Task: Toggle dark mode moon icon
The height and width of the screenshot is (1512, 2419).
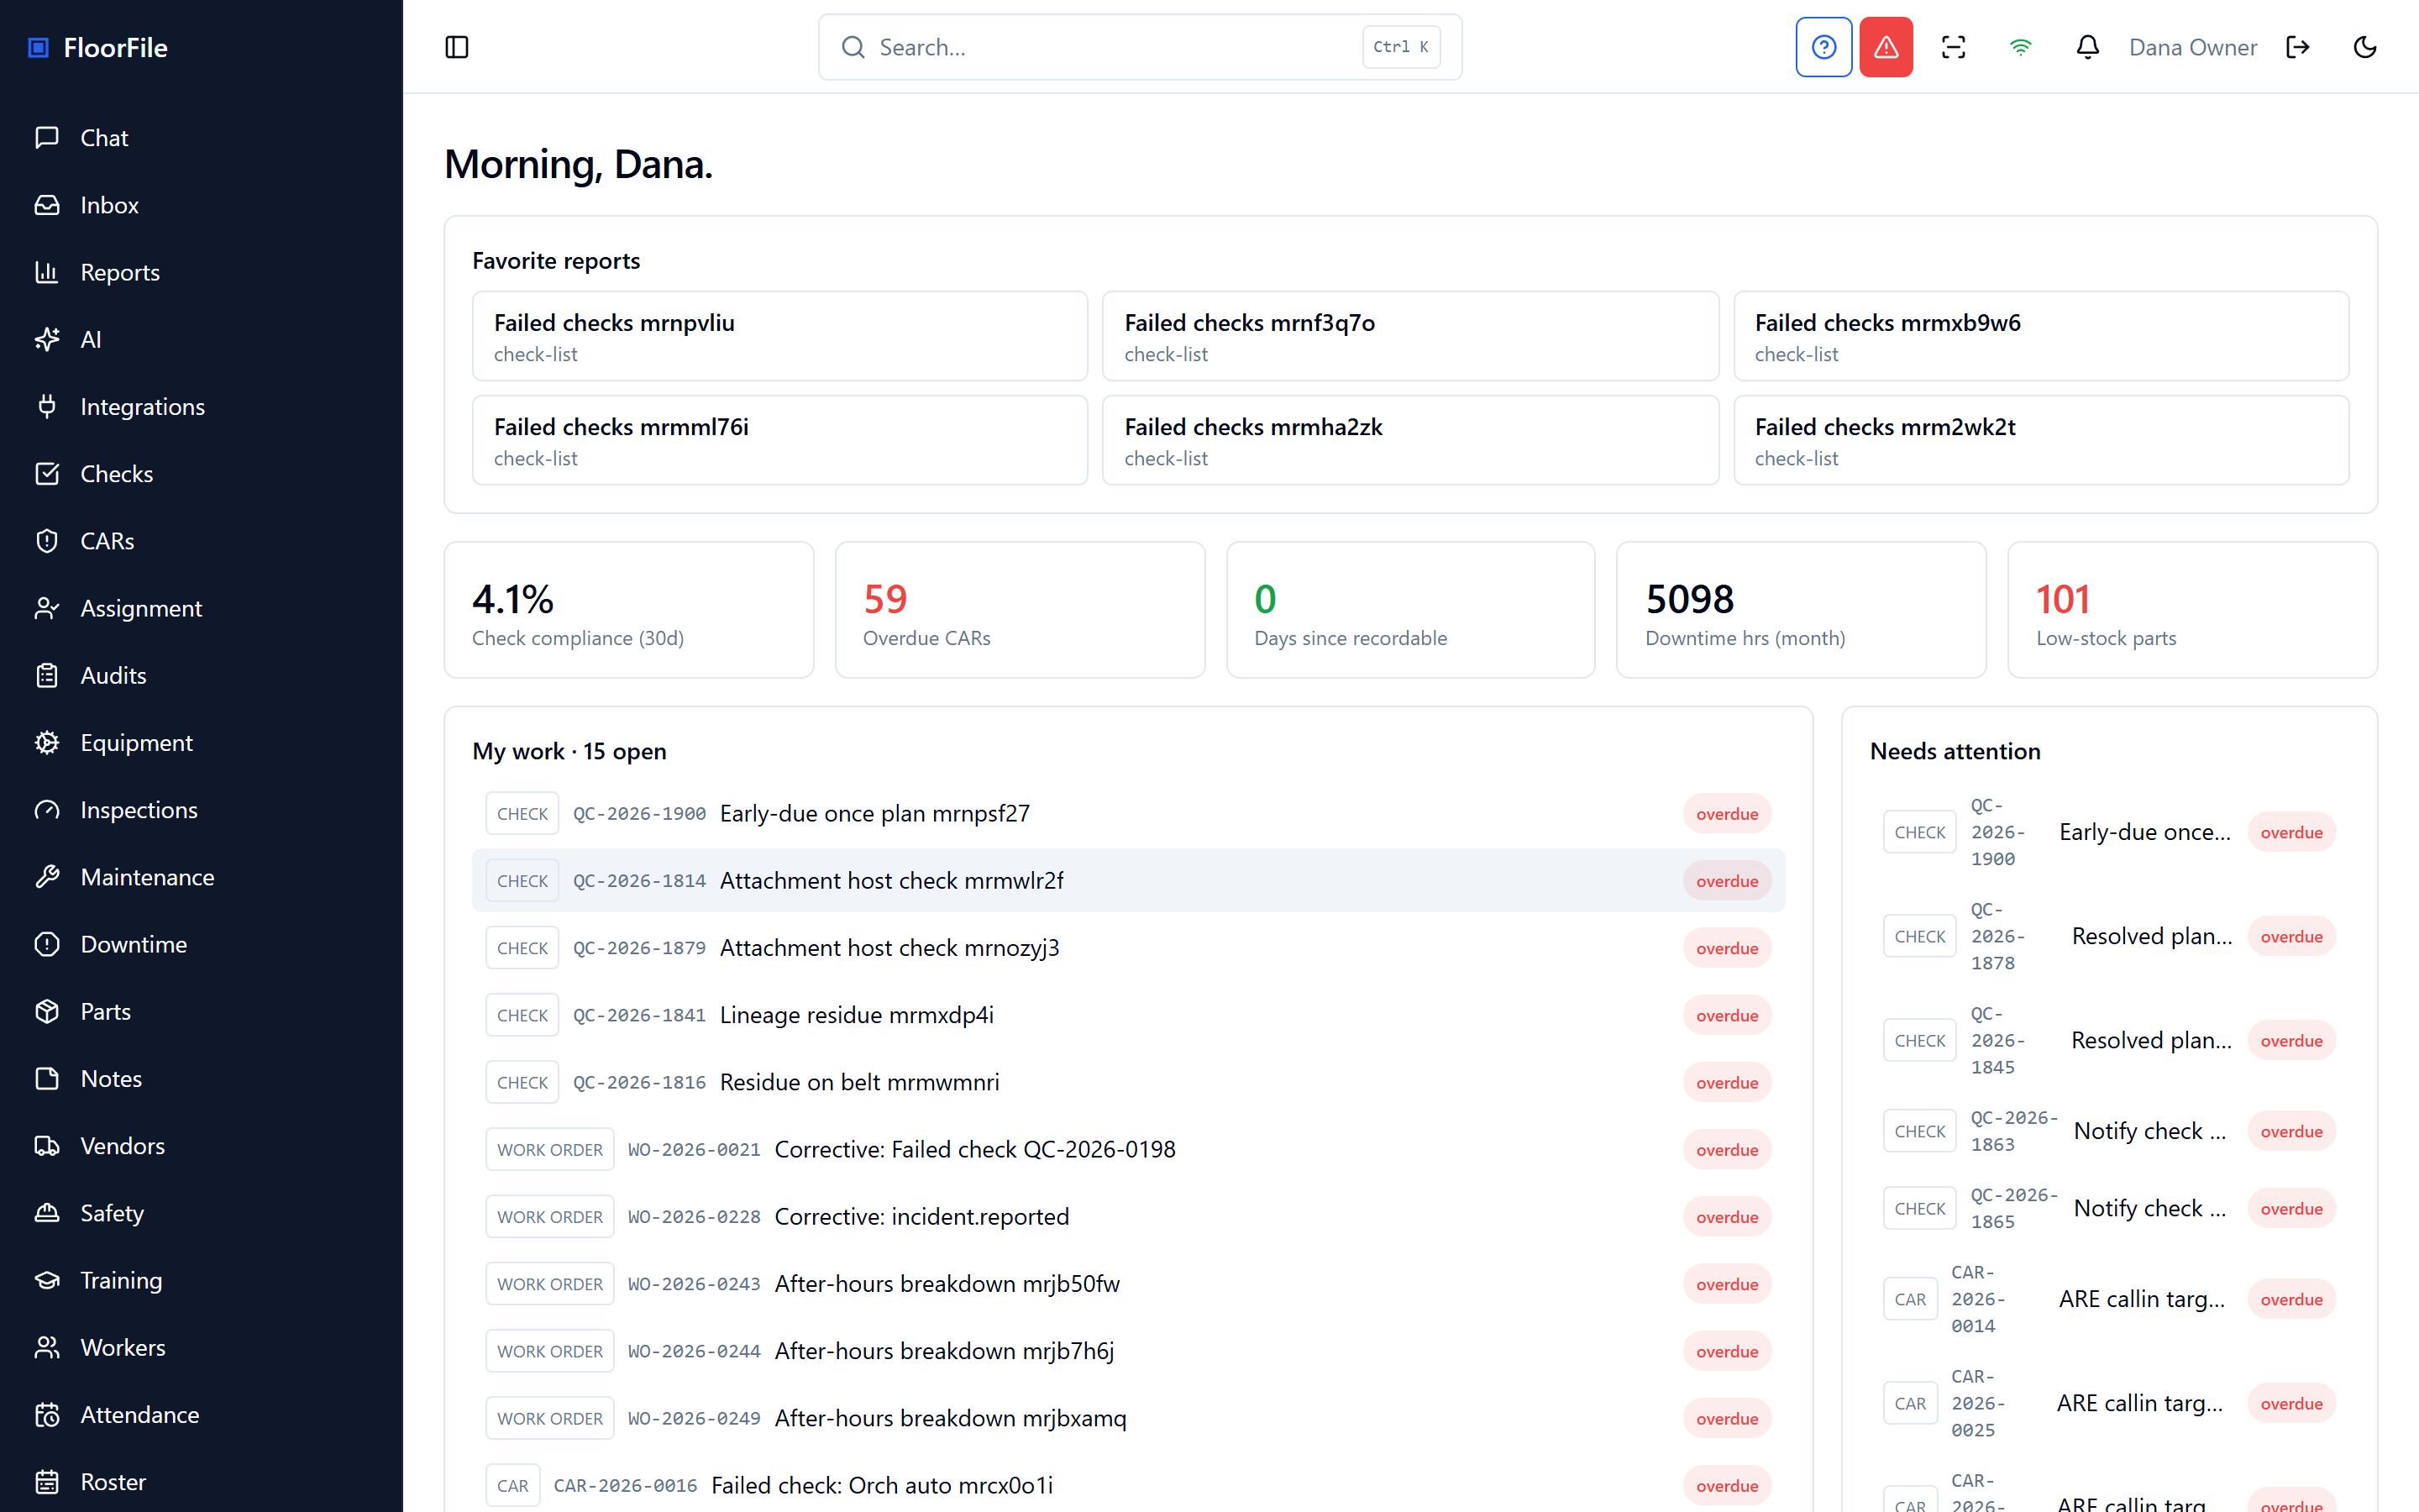Action: pyautogui.click(x=2365, y=47)
